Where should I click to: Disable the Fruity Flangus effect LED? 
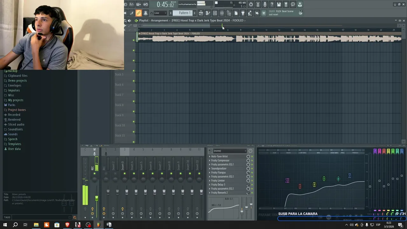click(252, 173)
